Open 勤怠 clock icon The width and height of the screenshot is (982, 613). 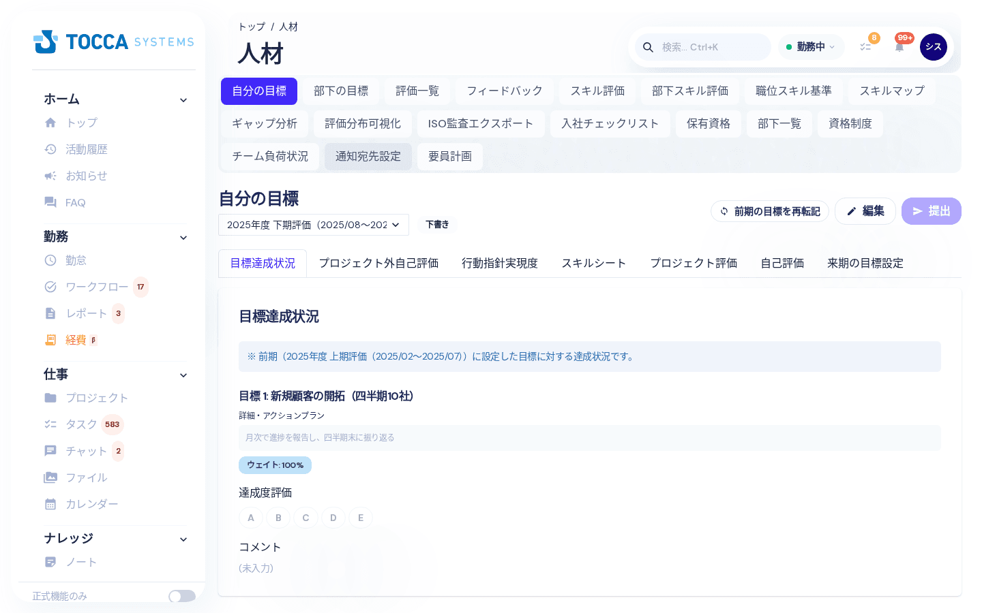tap(50, 260)
